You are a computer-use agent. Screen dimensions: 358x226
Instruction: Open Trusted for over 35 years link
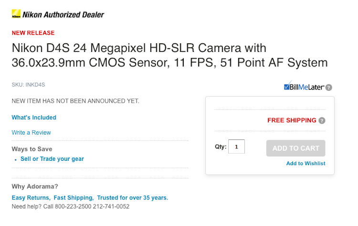coord(133,197)
